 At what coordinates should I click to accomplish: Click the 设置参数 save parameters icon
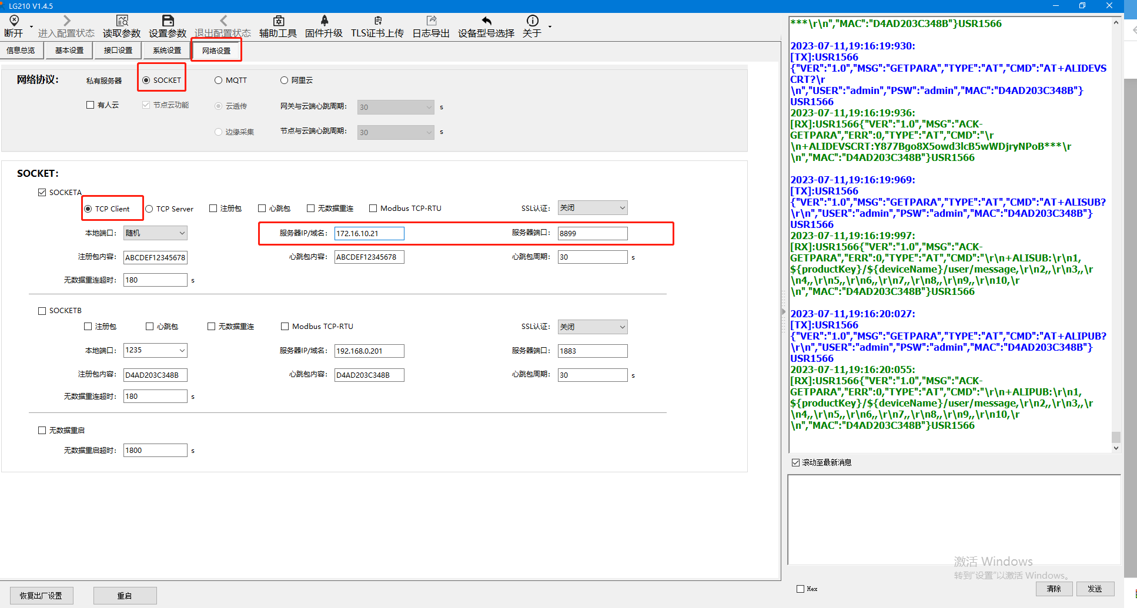[168, 21]
